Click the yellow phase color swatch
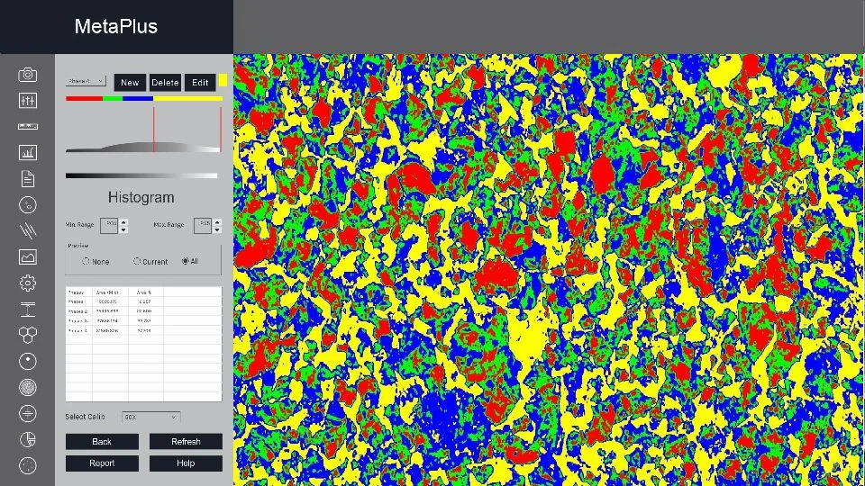Screen dimensions: 865x486 click(x=223, y=81)
